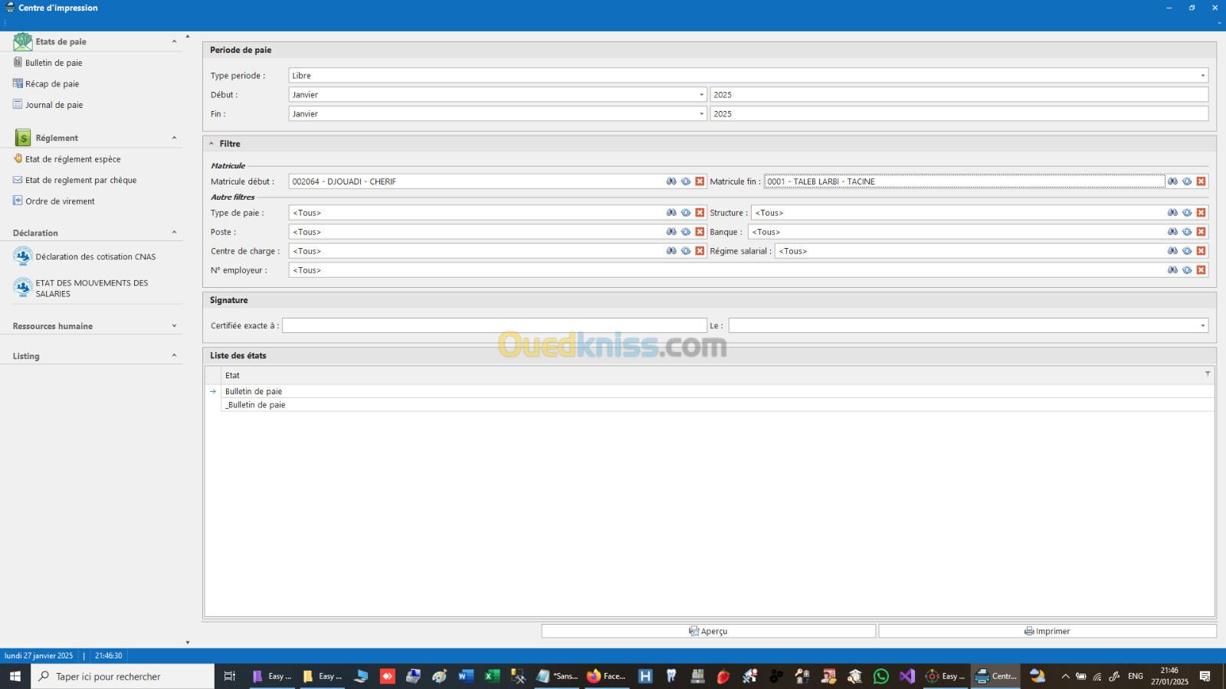Clear the Matricule fin field with red X
Screen dimensions: 1226x689
pyautogui.click(x=1201, y=181)
